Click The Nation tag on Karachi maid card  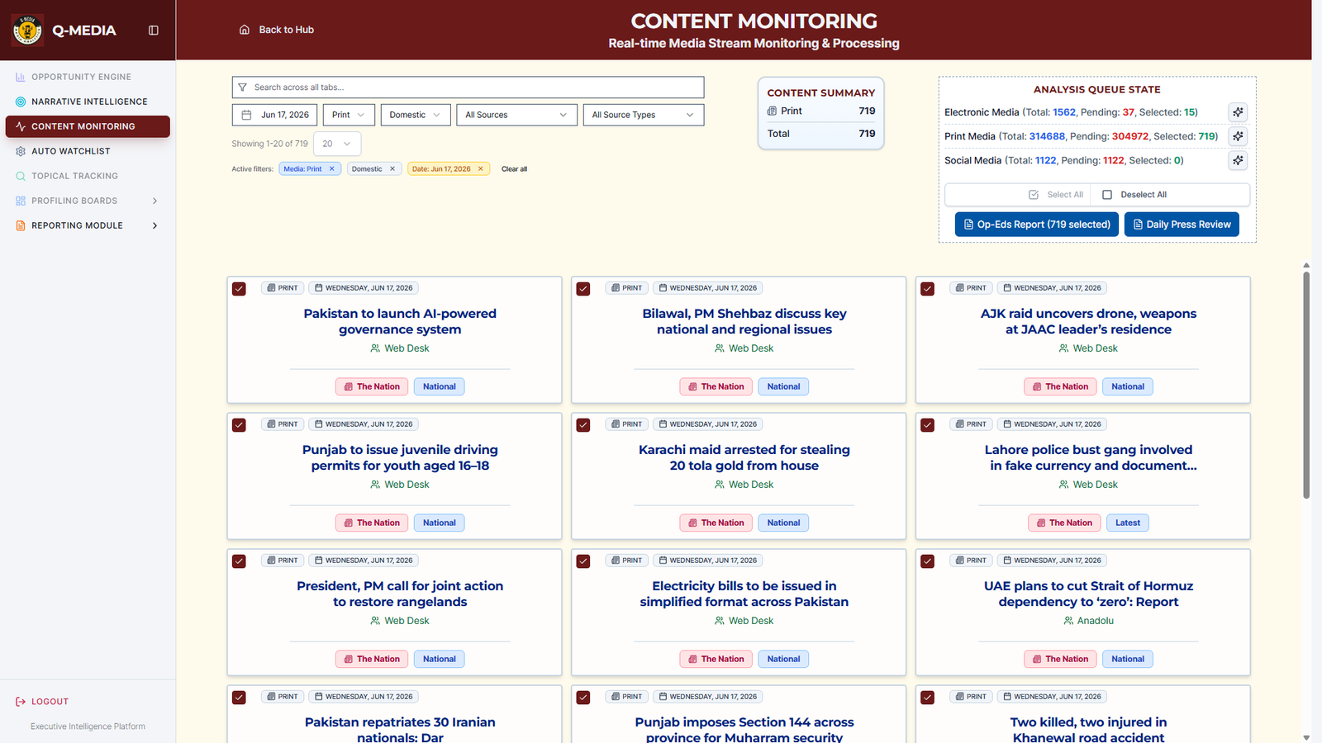click(x=716, y=523)
